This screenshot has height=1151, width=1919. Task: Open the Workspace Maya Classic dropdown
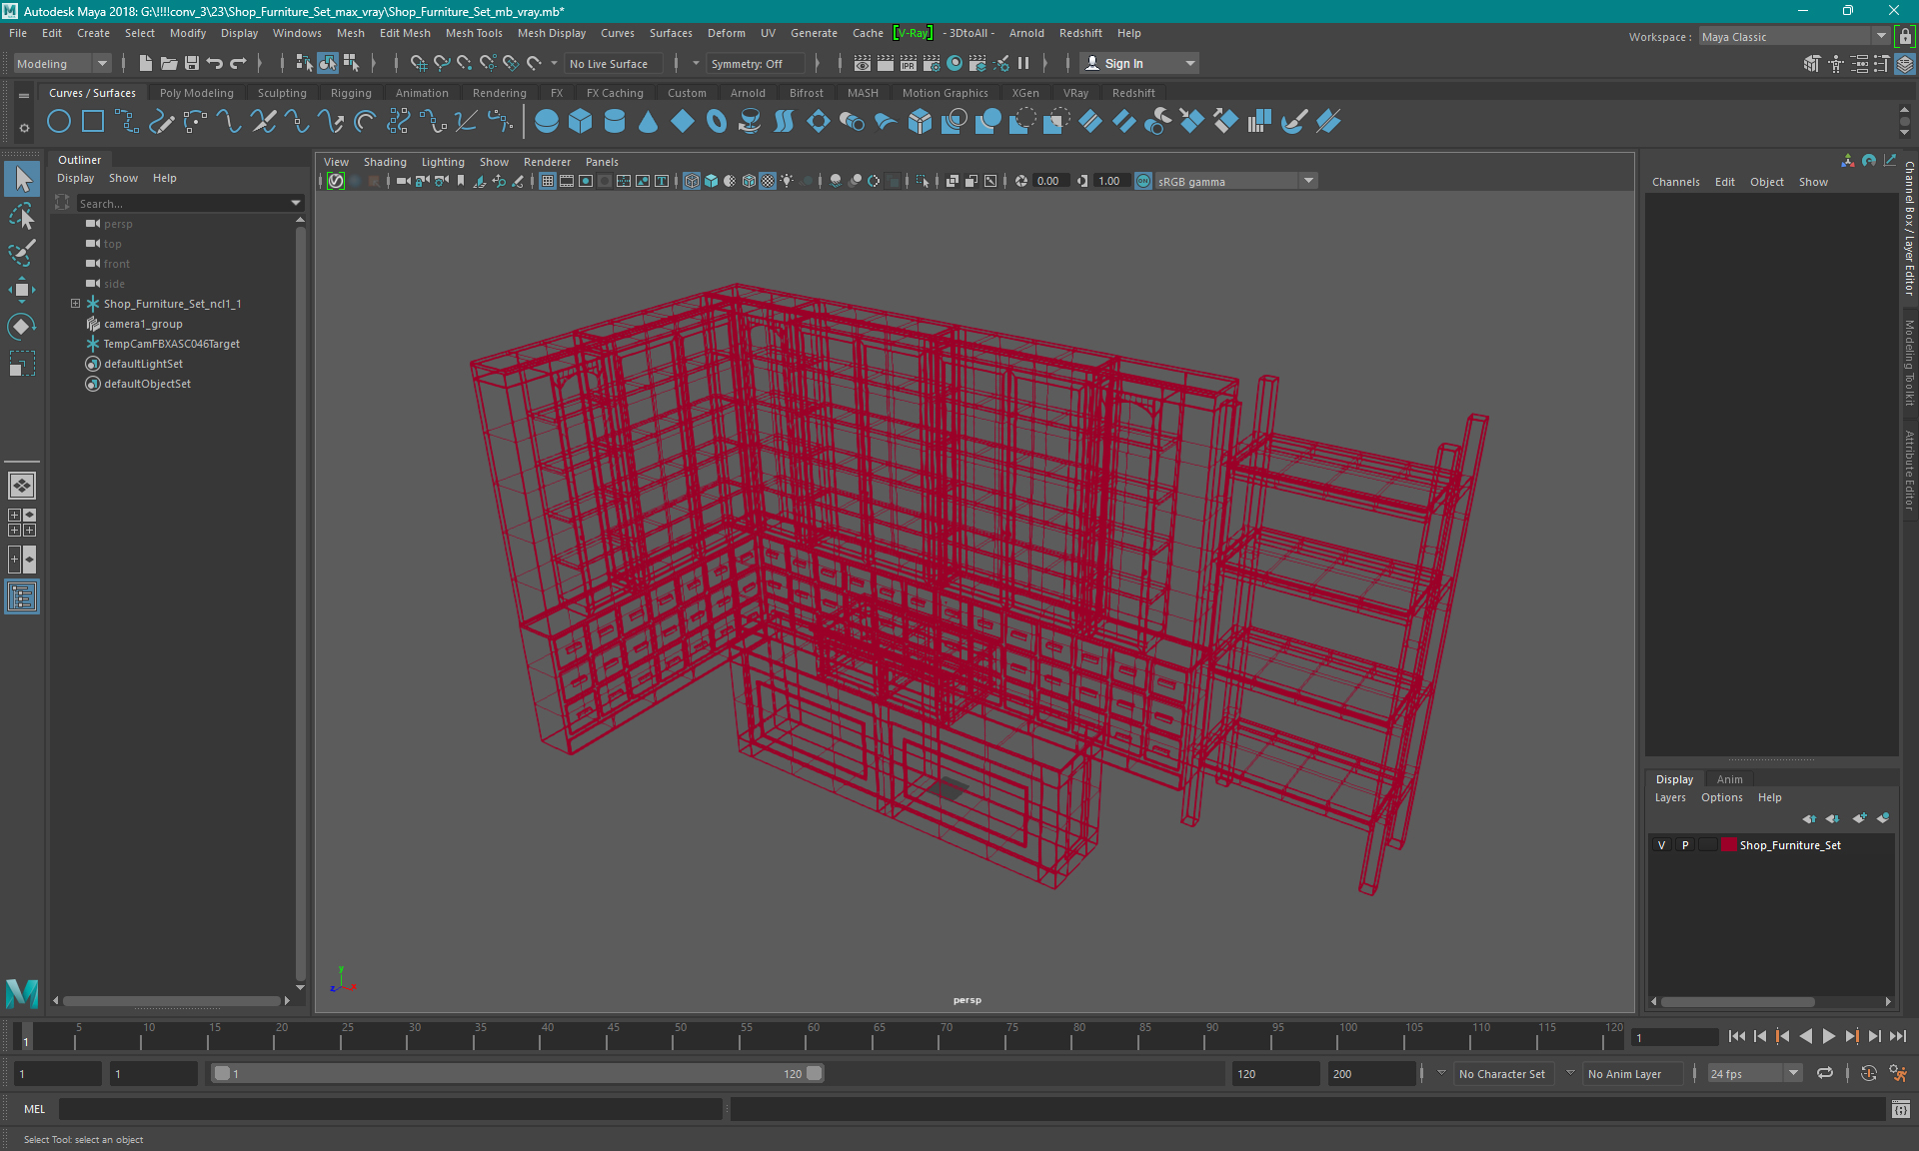(1794, 37)
